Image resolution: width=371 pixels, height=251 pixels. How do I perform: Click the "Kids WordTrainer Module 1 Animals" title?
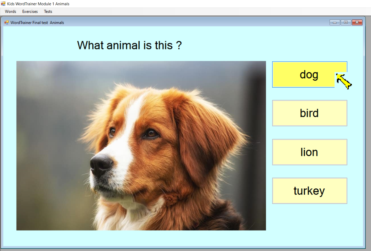[x=38, y=4]
